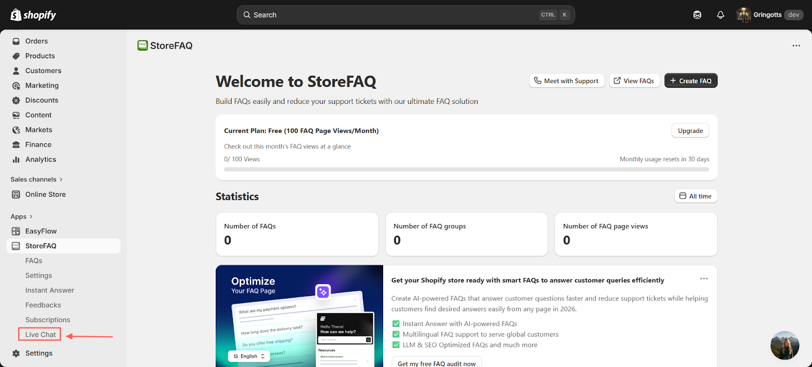Open the Feedbacks submenu item
Image resolution: width=812 pixels, height=367 pixels.
pyautogui.click(x=43, y=305)
